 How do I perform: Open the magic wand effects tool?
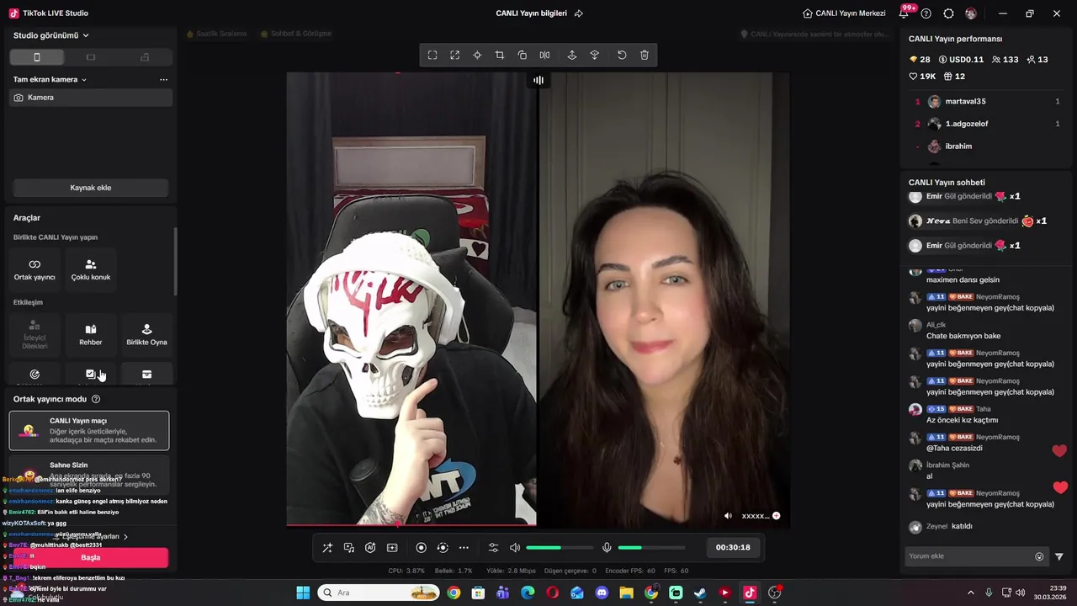[x=327, y=548]
